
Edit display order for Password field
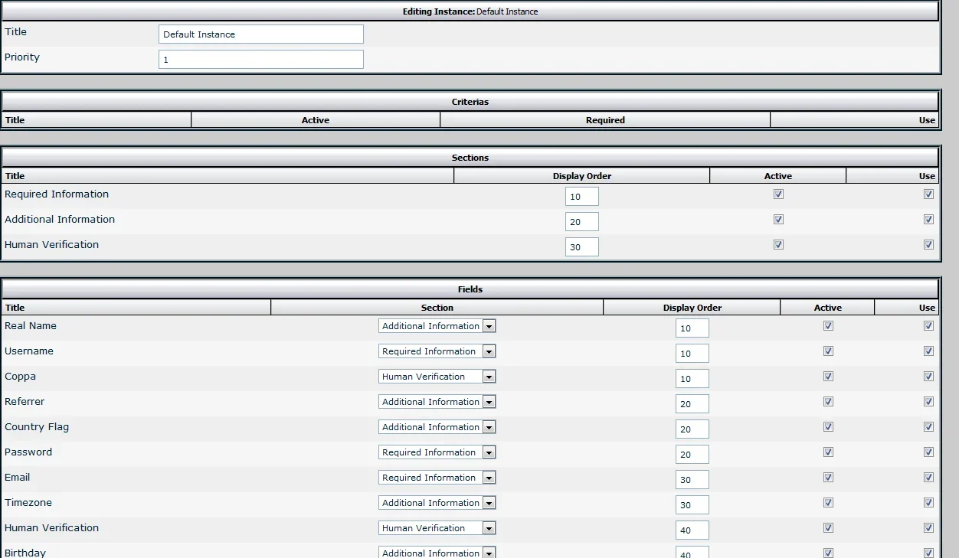(x=692, y=455)
